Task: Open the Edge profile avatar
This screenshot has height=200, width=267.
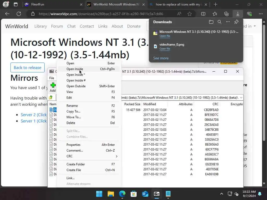Action: tap(6, 4)
